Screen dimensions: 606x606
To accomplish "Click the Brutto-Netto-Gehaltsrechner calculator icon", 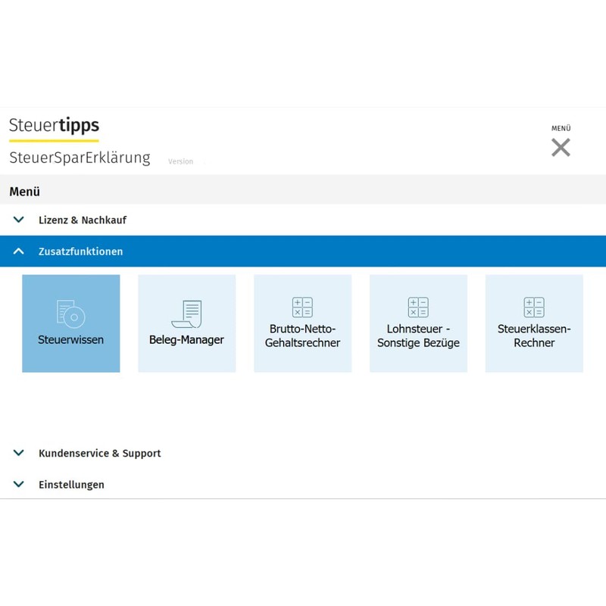I will click(302, 308).
